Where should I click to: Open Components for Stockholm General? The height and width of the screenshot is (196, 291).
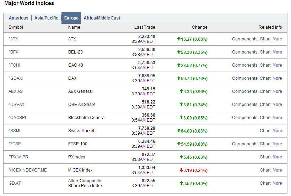tap(245, 118)
